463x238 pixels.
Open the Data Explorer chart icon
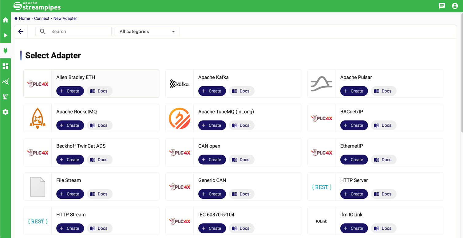(6, 82)
